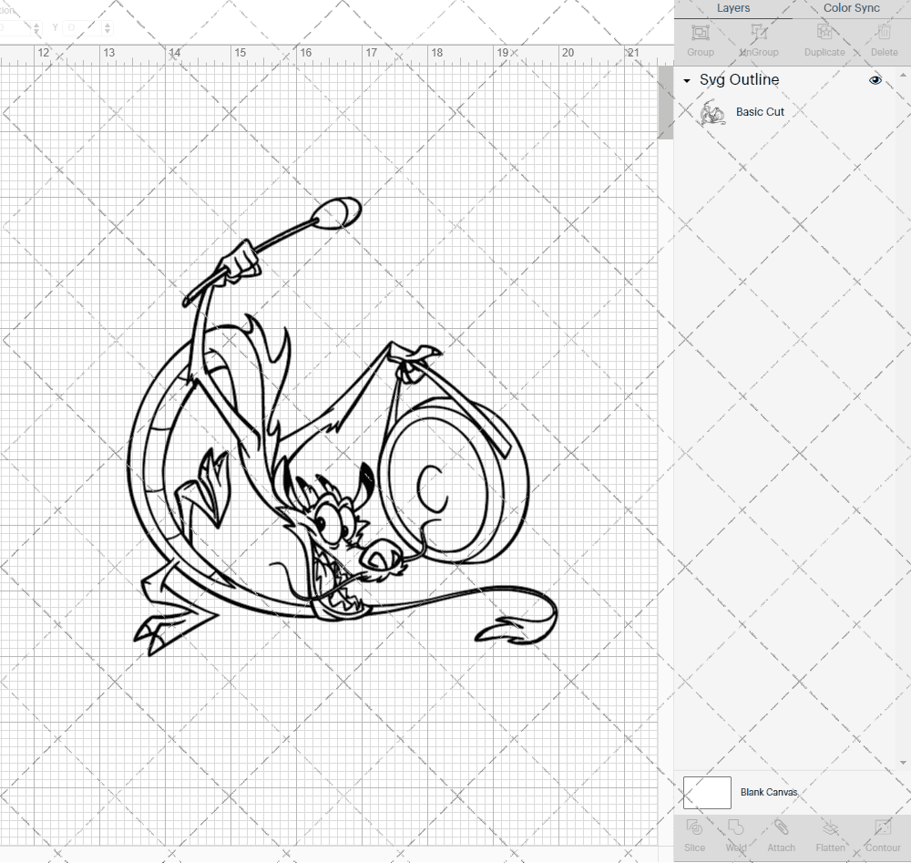Select the Weld tool
Image resolution: width=911 pixels, height=863 pixels.
(736, 834)
